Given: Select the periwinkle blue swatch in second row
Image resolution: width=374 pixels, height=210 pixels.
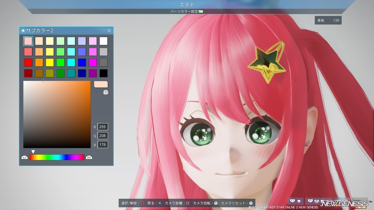Looking at the screenshot, I should click(82, 52).
